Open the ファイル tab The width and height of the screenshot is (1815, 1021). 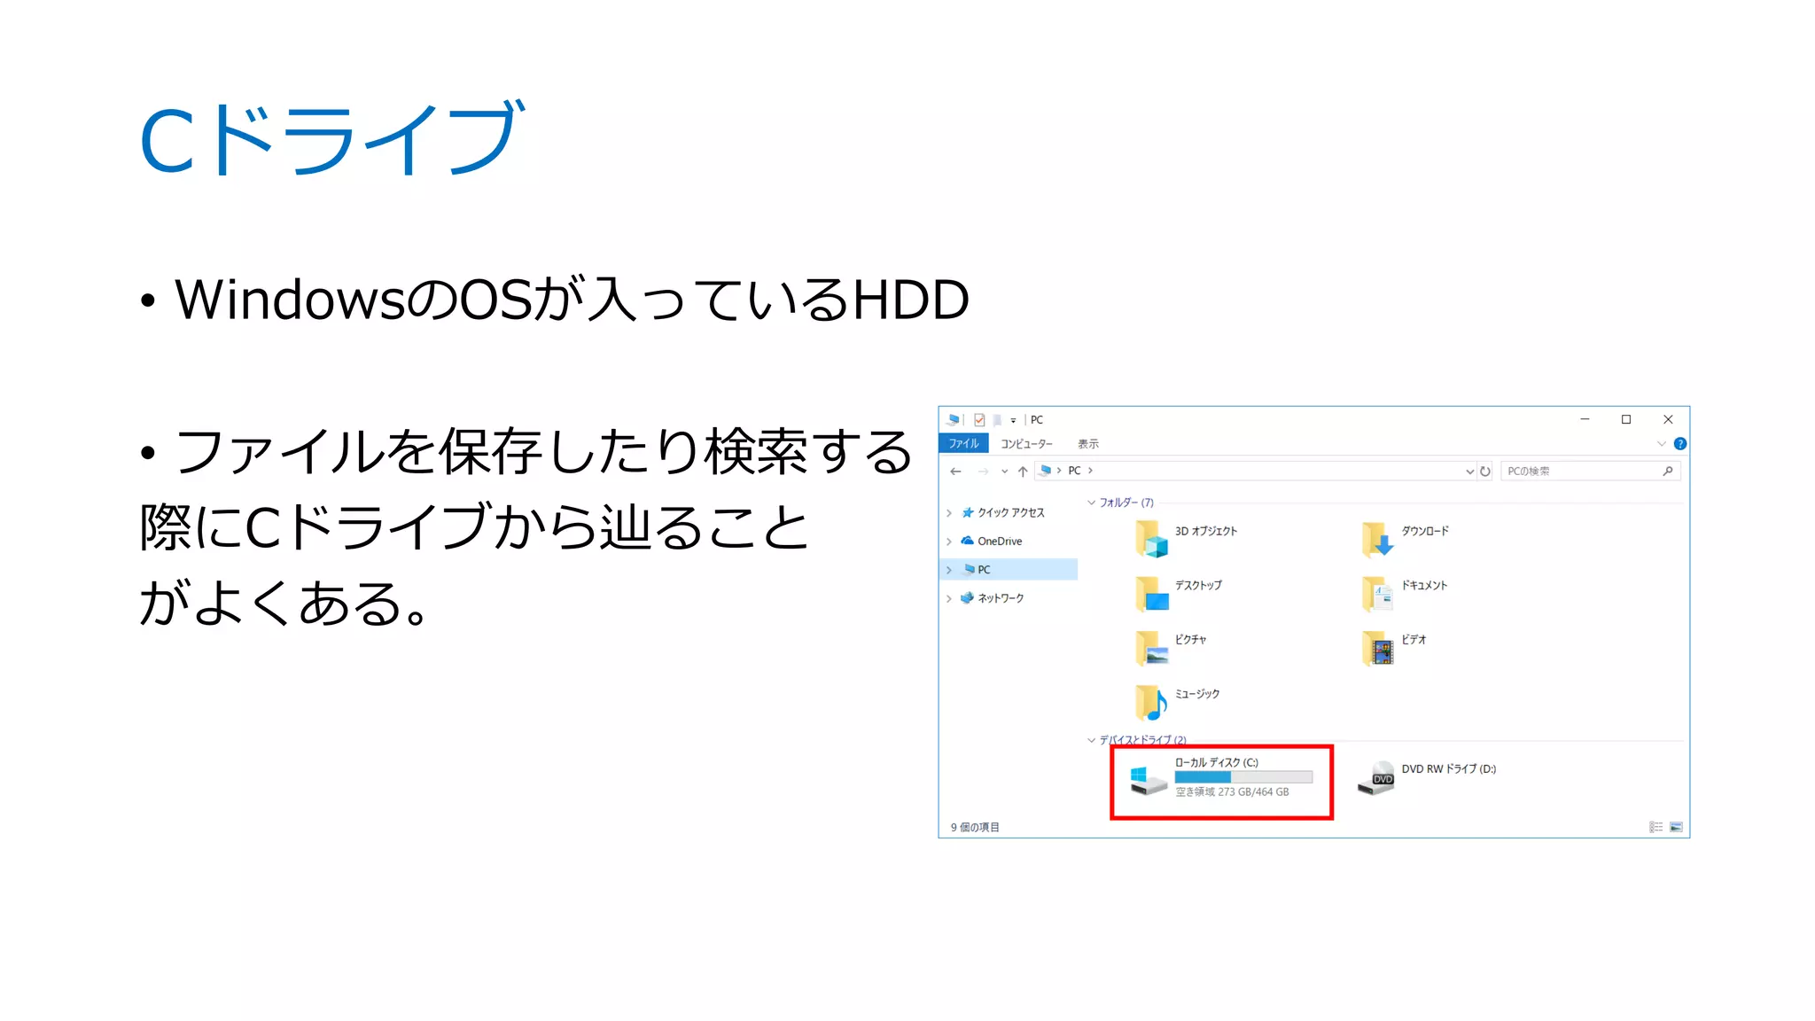point(963,444)
